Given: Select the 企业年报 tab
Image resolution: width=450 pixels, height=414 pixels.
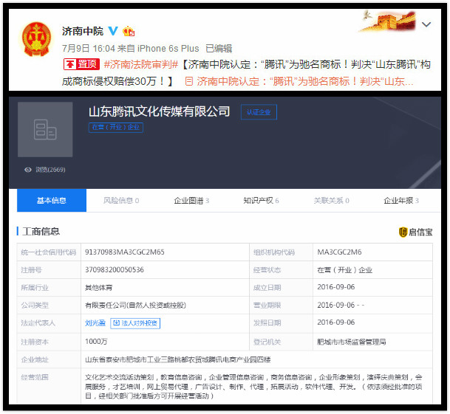Looking at the screenshot, I should (401, 201).
